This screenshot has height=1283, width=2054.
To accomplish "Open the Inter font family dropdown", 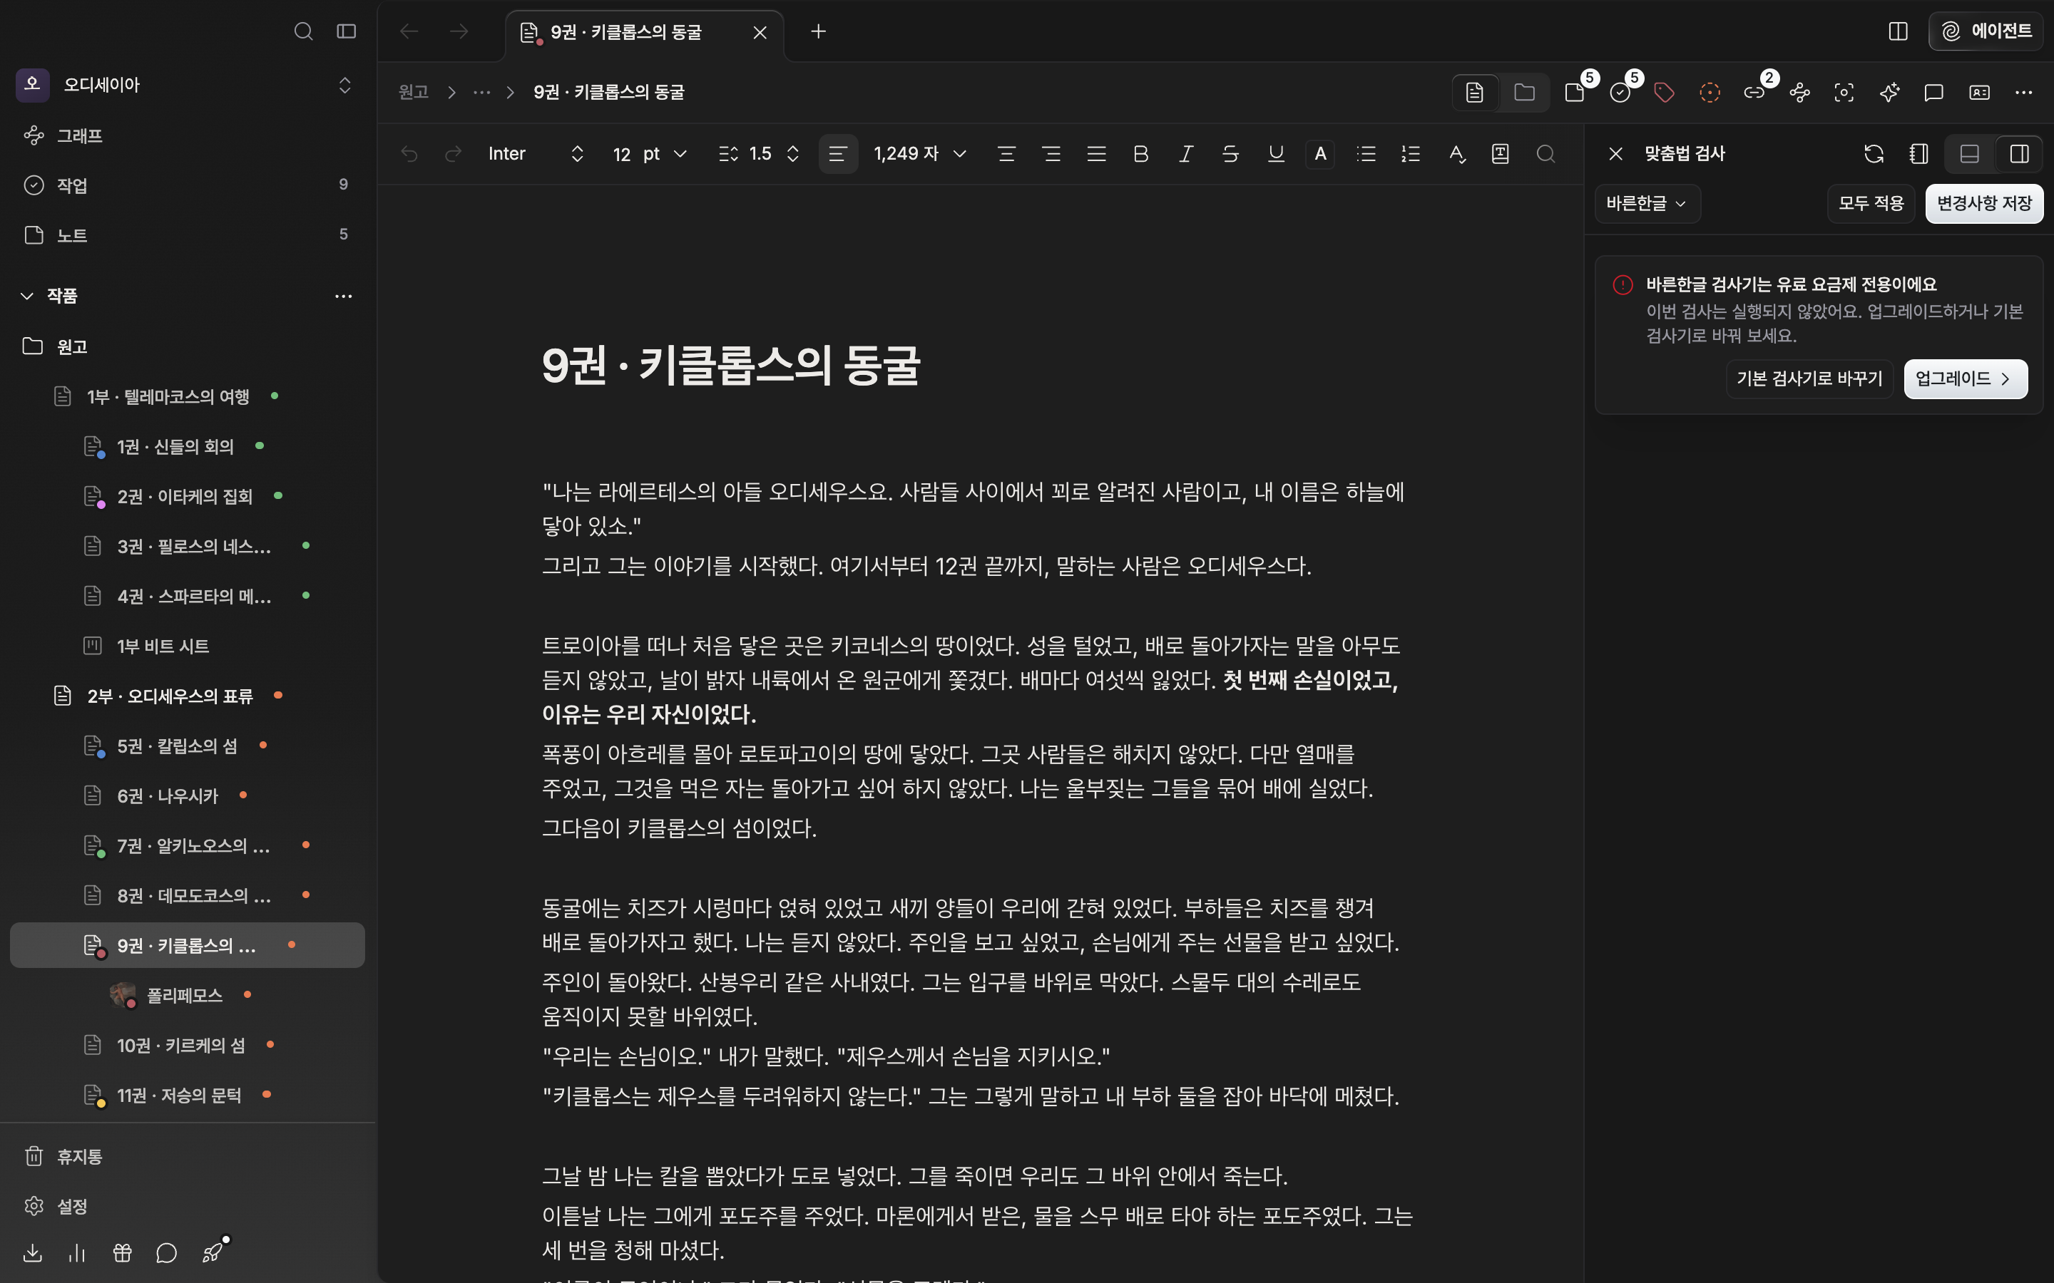I will (536, 153).
